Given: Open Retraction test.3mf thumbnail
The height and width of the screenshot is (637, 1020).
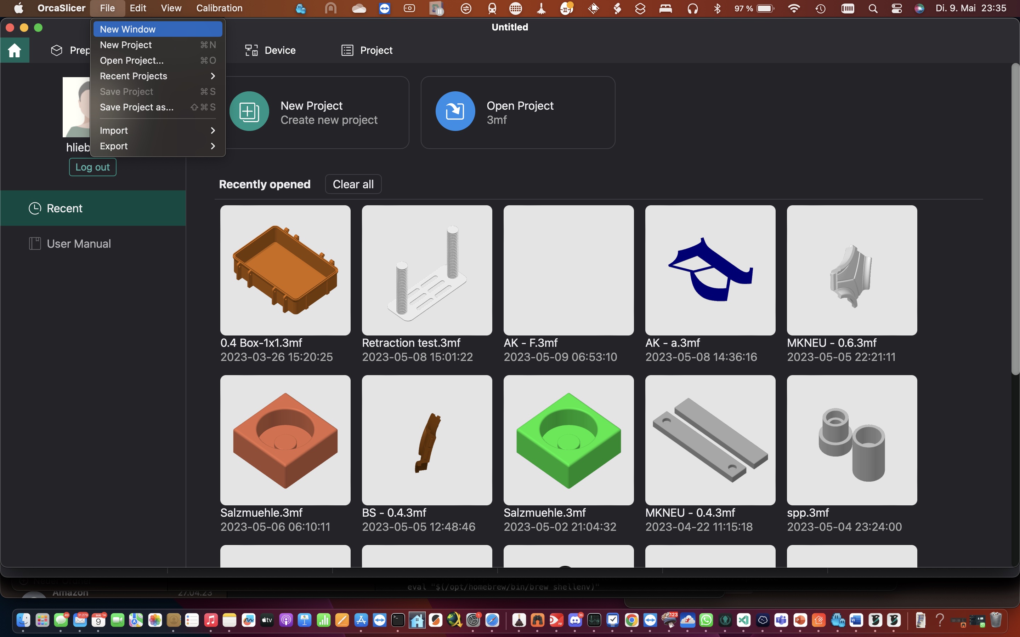Looking at the screenshot, I should [427, 270].
